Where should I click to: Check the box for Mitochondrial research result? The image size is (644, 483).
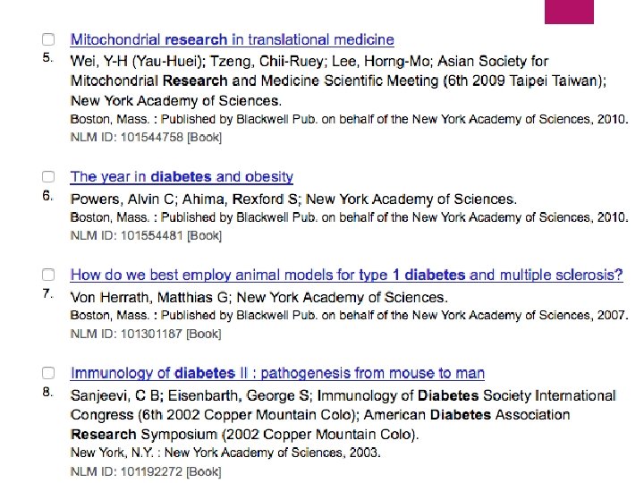click(x=48, y=39)
